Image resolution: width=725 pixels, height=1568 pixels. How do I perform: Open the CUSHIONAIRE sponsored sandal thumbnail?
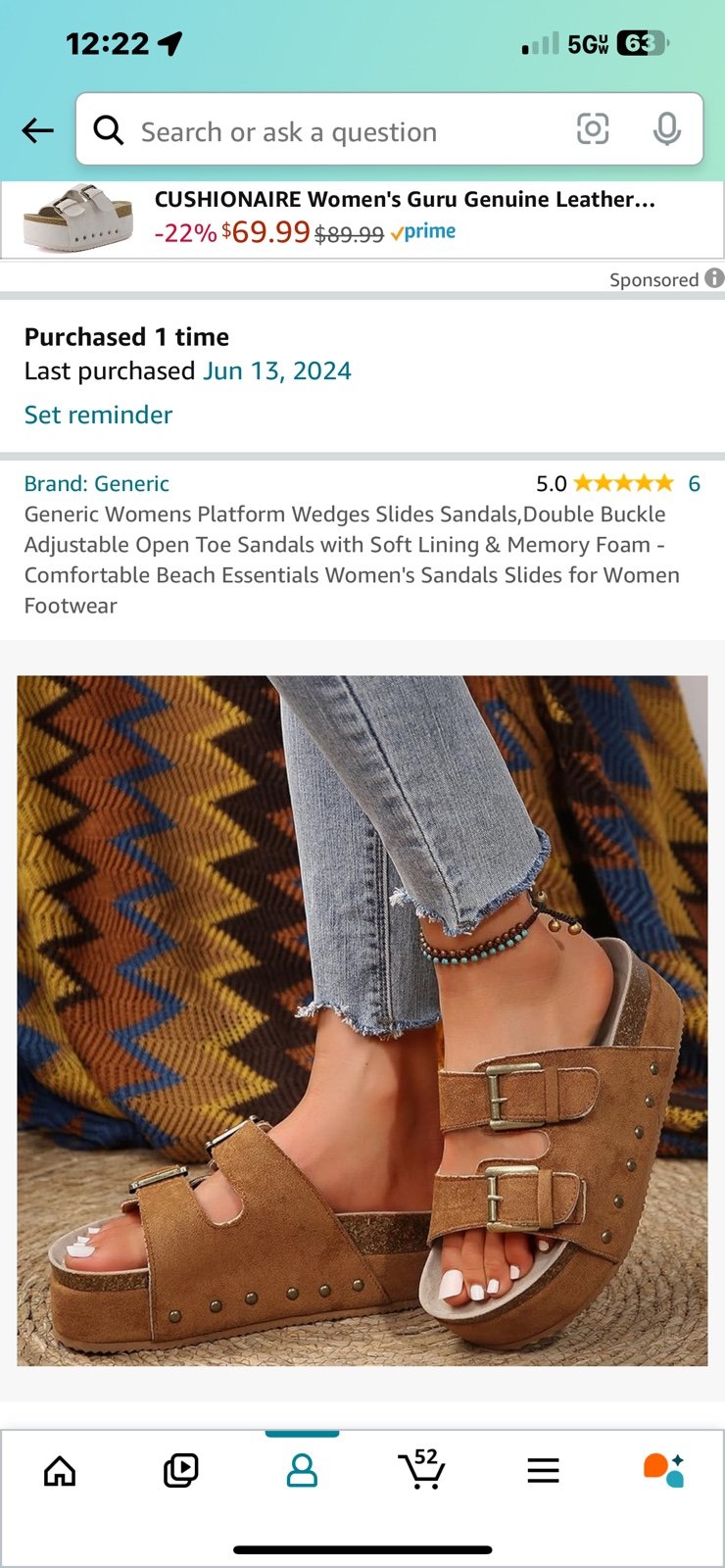(x=78, y=218)
